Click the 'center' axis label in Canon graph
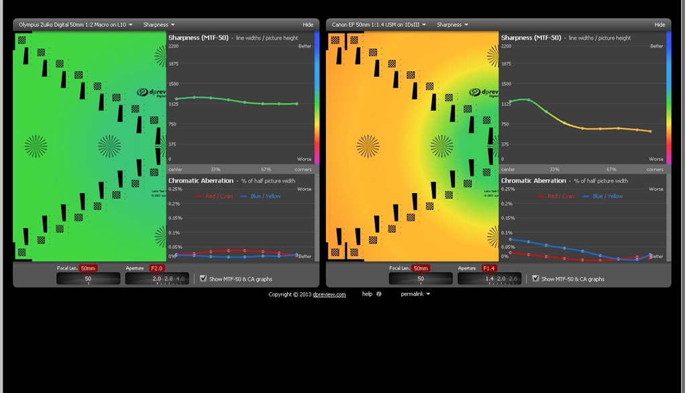 [509, 169]
